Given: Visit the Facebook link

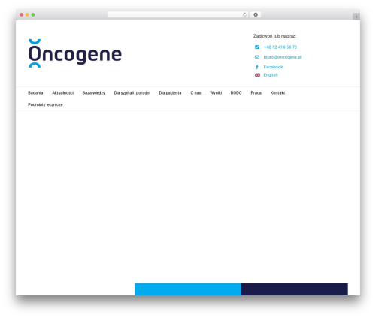Looking at the screenshot, I should coord(273,67).
